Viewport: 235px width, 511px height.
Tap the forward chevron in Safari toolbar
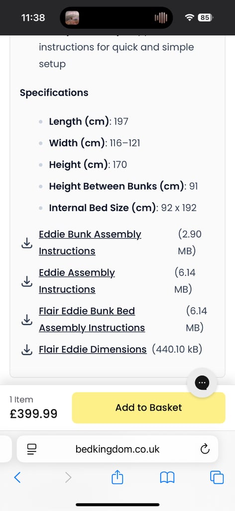click(68, 478)
